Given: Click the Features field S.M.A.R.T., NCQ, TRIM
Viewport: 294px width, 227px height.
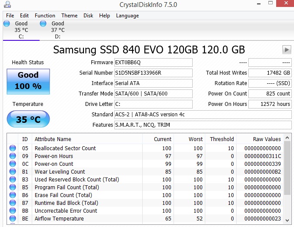Looking at the screenshot, I should point(203,125).
